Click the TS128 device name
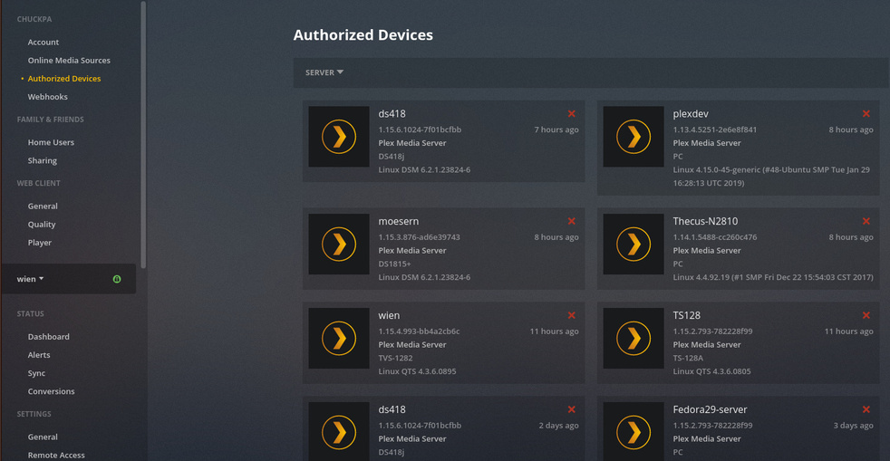890x461 pixels. (687, 315)
